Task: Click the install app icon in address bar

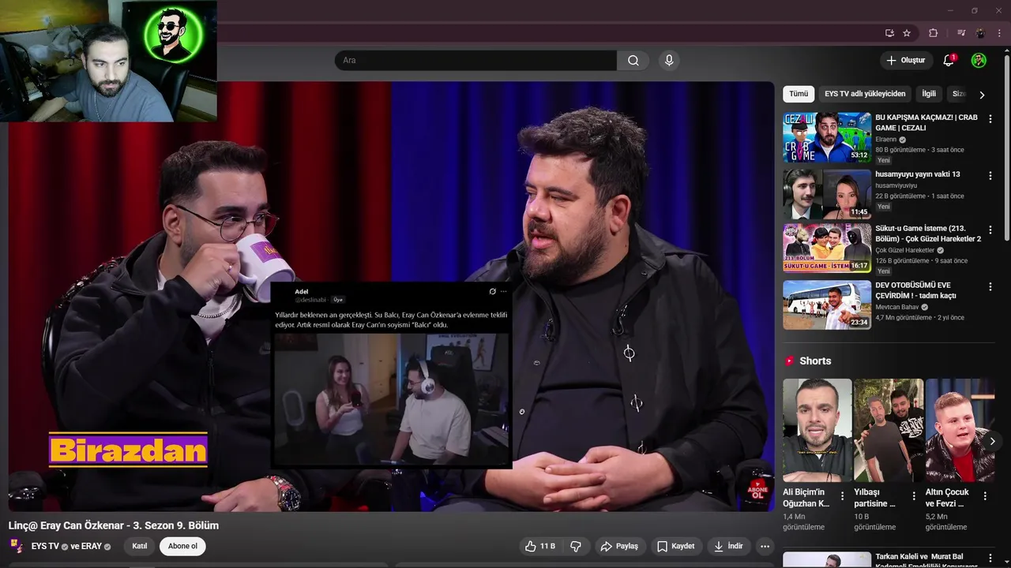Action: click(x=889, y=33)
